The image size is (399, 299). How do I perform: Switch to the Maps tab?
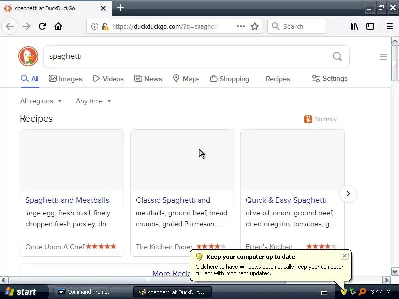pyautogui.click(x=186, y=79)
